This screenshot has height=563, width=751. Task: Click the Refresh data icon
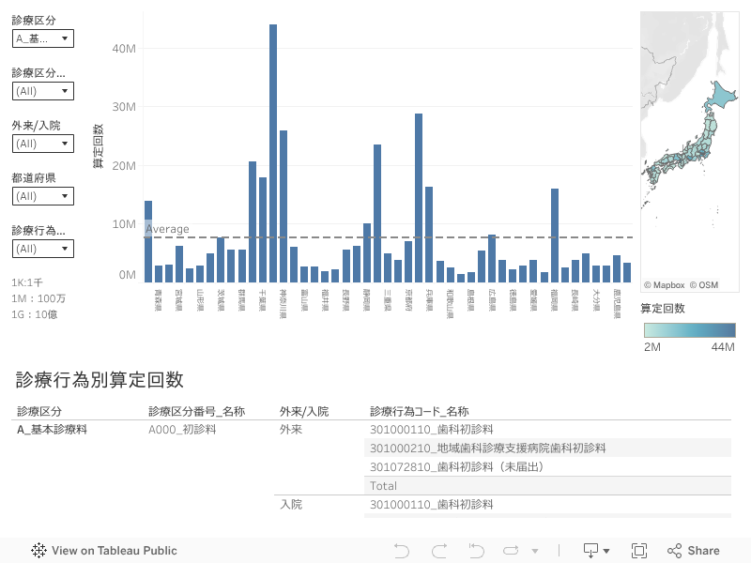512,551
